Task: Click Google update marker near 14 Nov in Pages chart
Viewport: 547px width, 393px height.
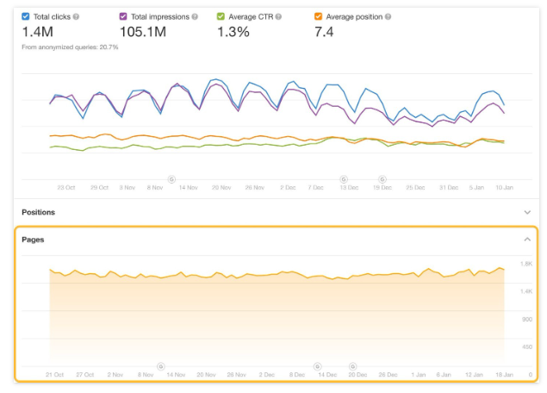Action: (x=160, y=366)
